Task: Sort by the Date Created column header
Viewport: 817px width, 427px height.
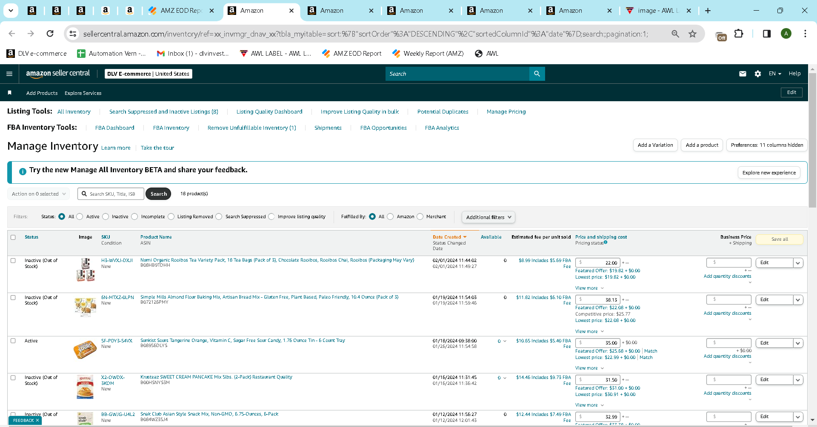Action: click(x=449, y=237)
